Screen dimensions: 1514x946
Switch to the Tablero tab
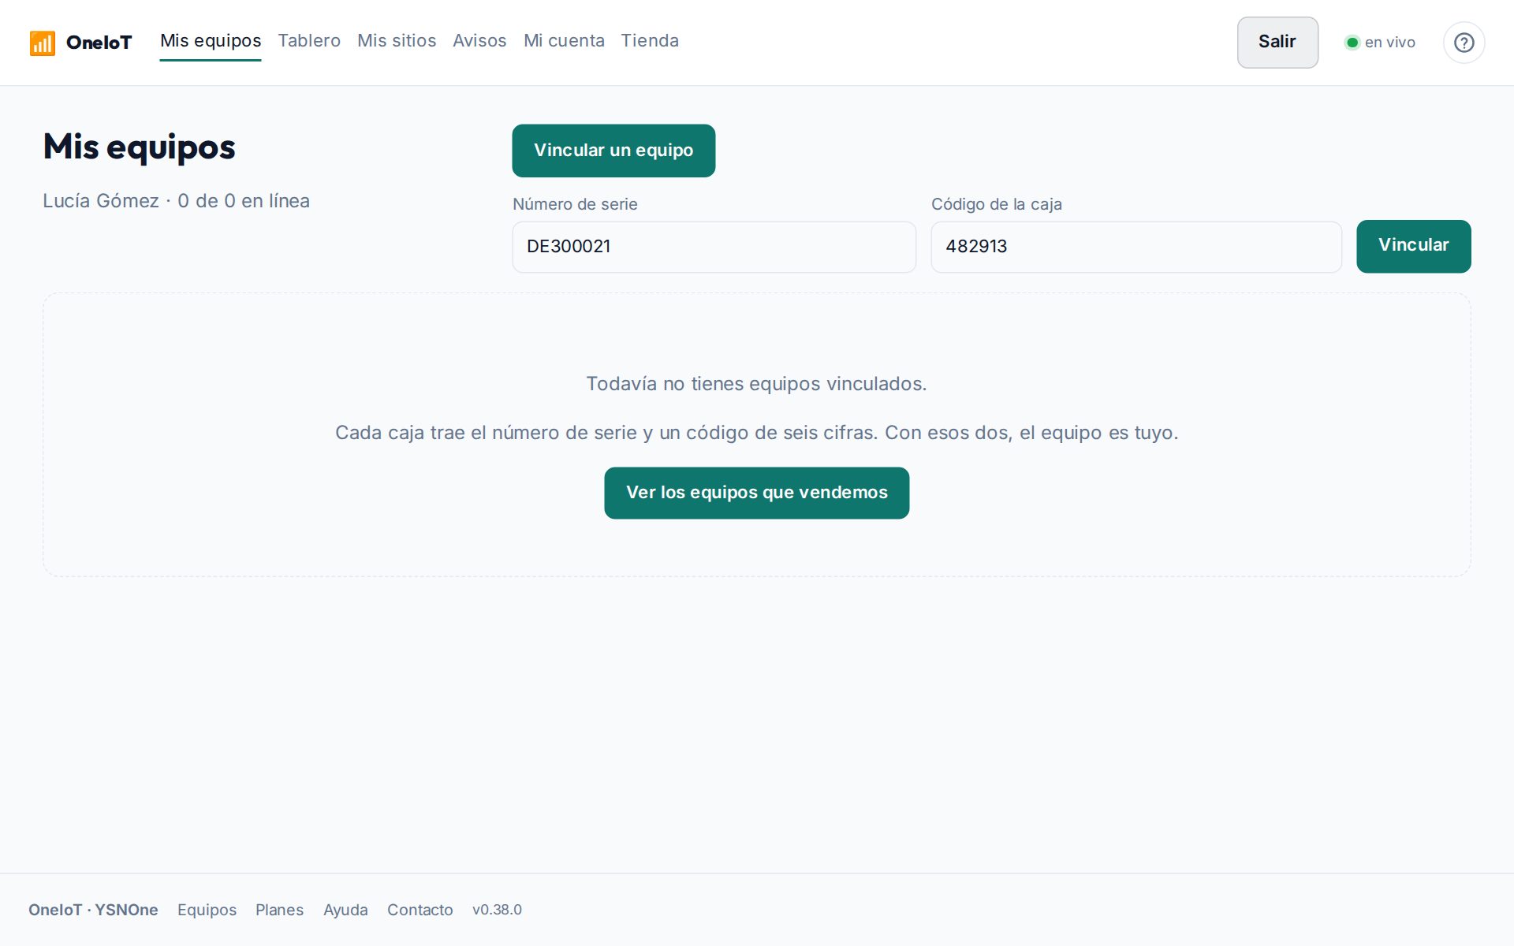(x=309, y=41)
